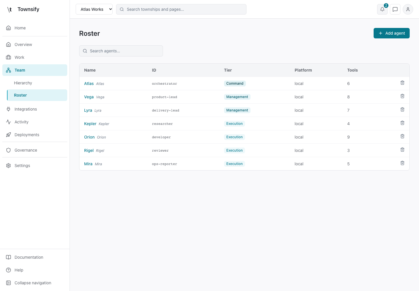
Task: Click the Tools column header
Action: 352,70
